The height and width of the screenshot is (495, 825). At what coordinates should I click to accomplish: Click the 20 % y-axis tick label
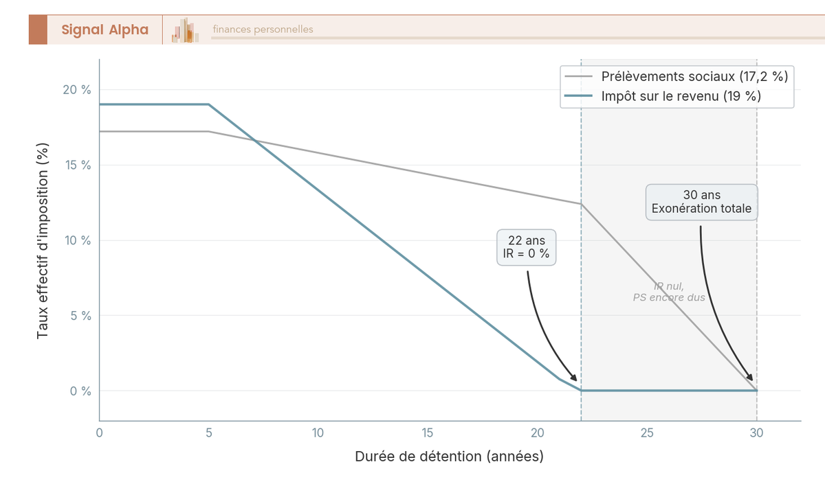click(78, 90)
